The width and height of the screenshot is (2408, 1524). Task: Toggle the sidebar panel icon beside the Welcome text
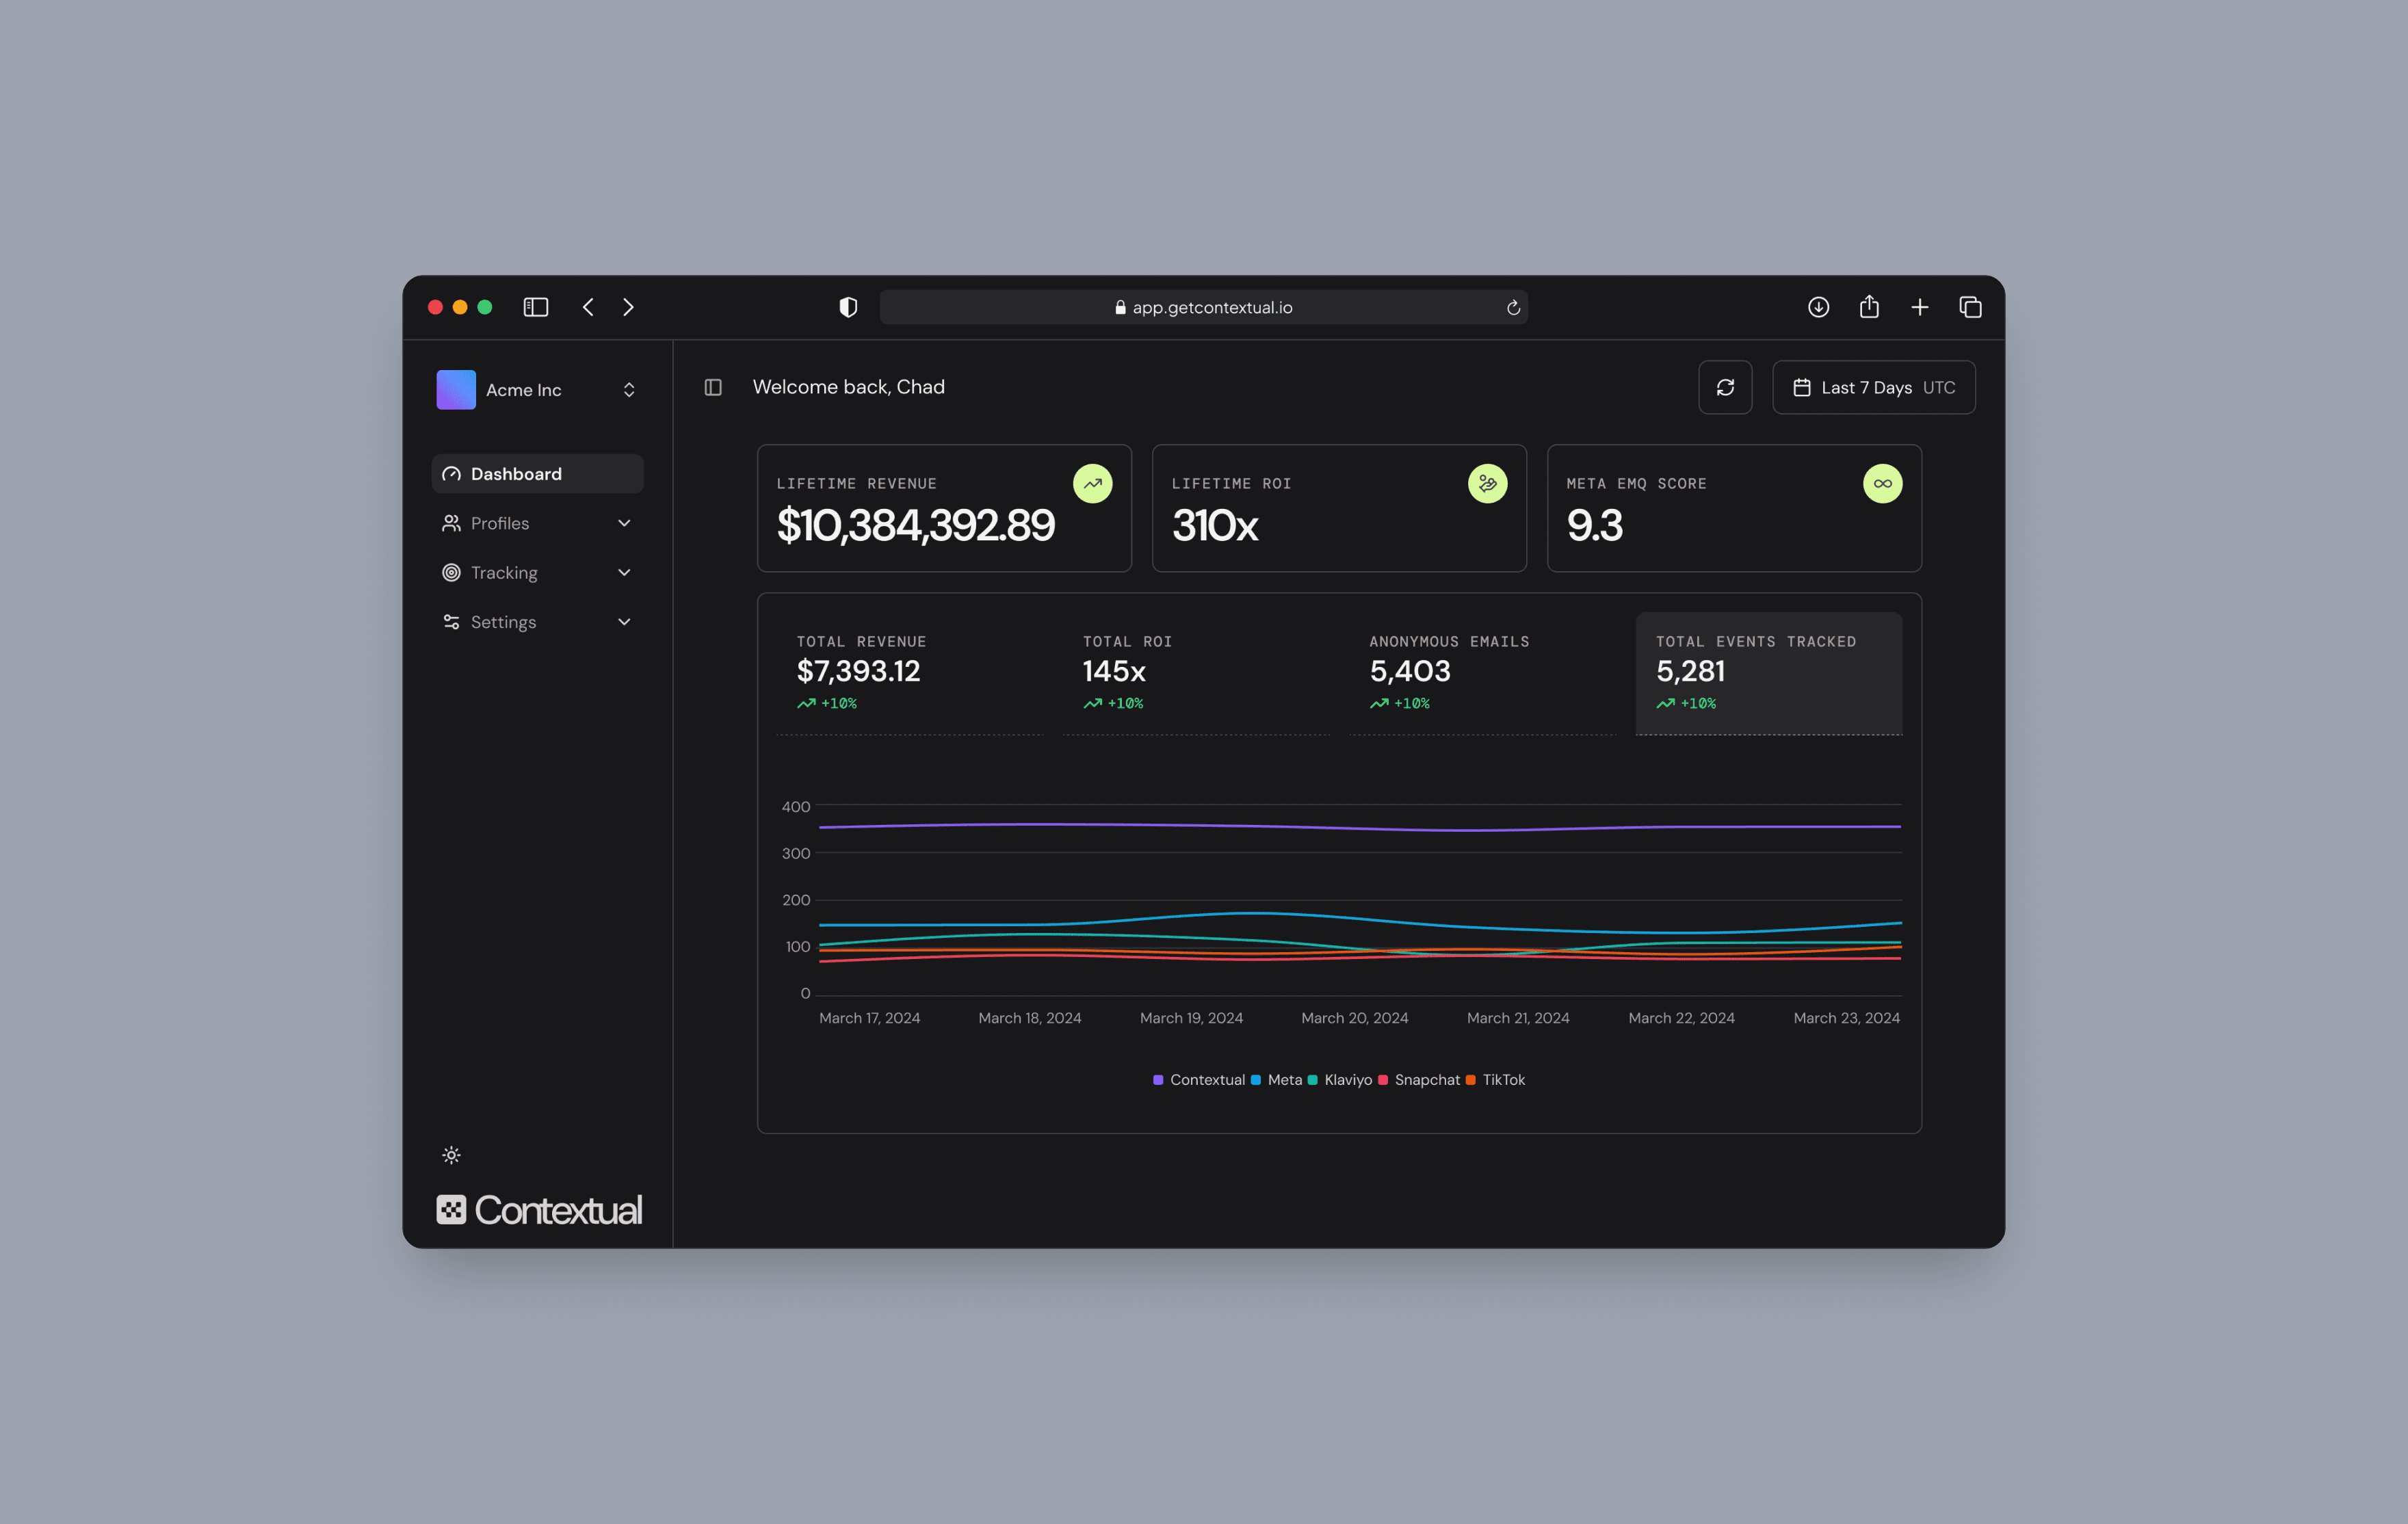pos(713,387)
